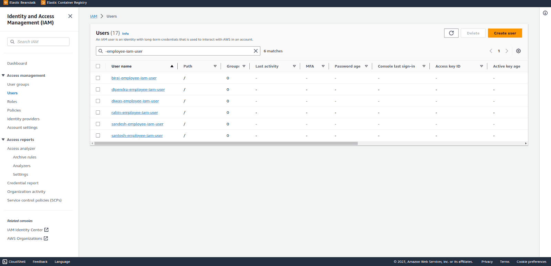Sort by Access key ID arrow
Image resolution: width=551 pixels, height=266 pixels.
(481, 66)
